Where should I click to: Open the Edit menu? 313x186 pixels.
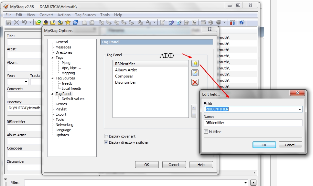tap(19, 15)
